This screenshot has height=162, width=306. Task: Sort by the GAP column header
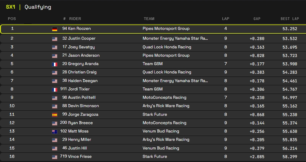click(x=257, y=19)
